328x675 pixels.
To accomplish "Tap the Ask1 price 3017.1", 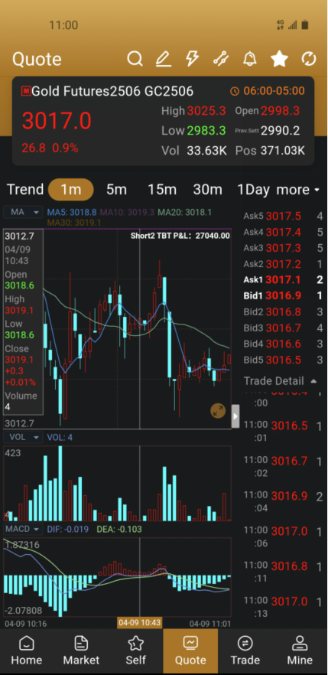I will click(284, 280).
